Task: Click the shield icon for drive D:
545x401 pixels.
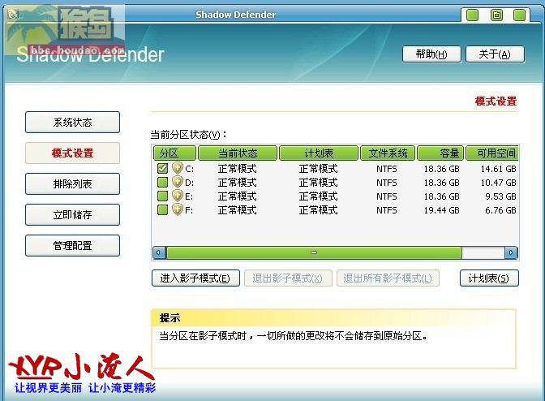Action: point(178,182)
